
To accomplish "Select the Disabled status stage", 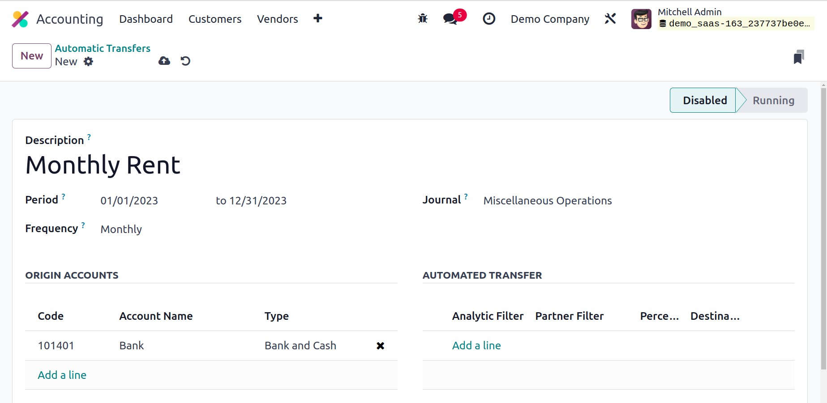I will [704, 101].
